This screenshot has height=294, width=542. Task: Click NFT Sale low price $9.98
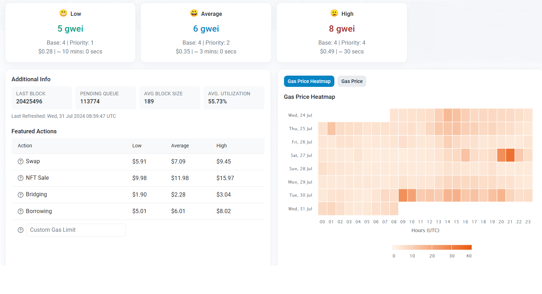139,178
